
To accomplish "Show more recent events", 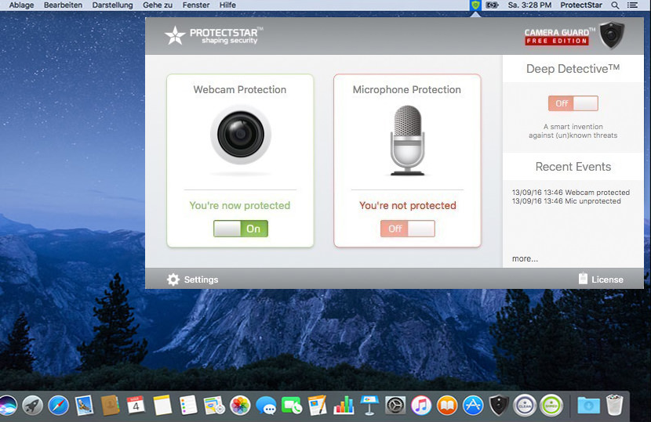I will coord(525,258).
